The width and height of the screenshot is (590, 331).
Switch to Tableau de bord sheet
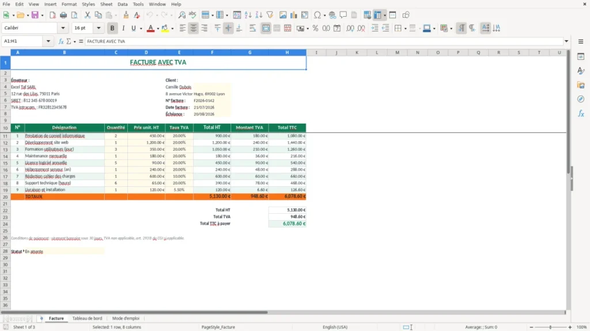tap(88, 318)
